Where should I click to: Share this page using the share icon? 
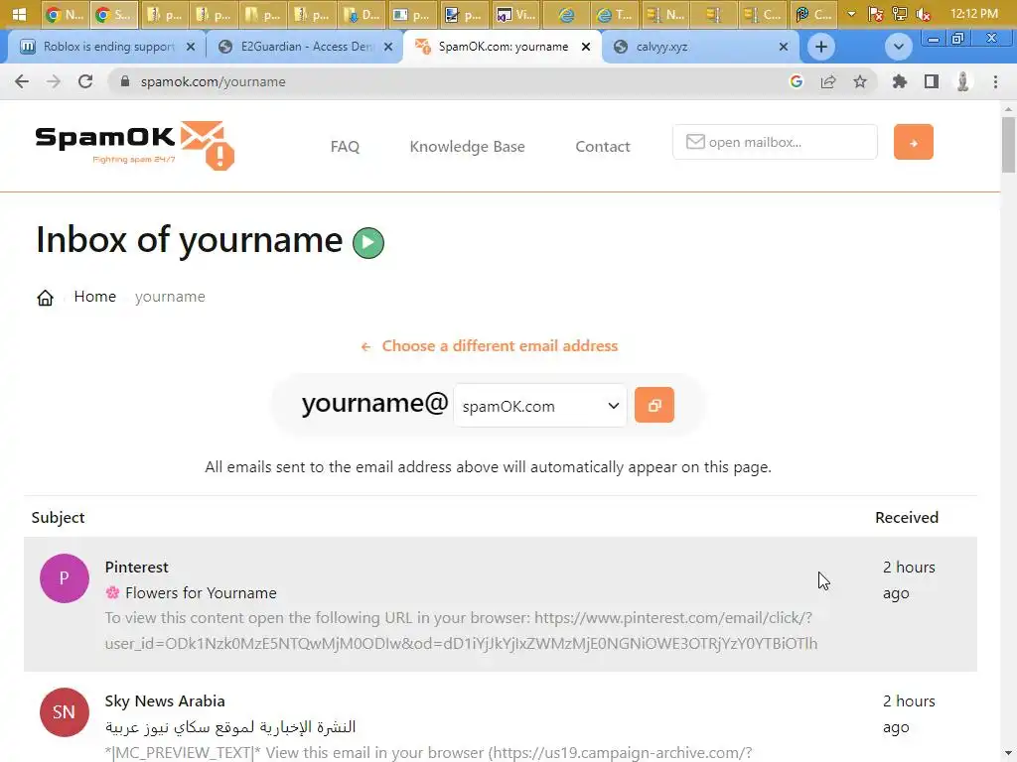pos(827,81)
